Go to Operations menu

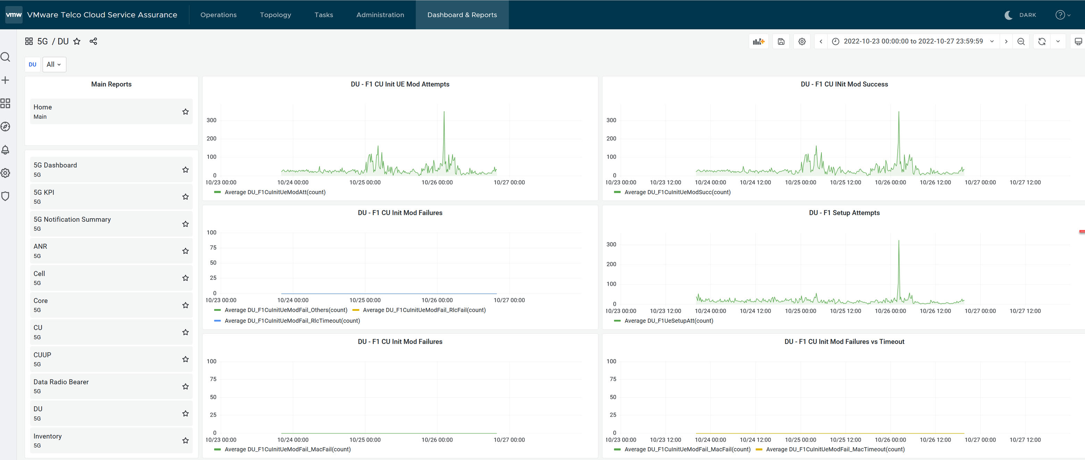pos(219,15)
